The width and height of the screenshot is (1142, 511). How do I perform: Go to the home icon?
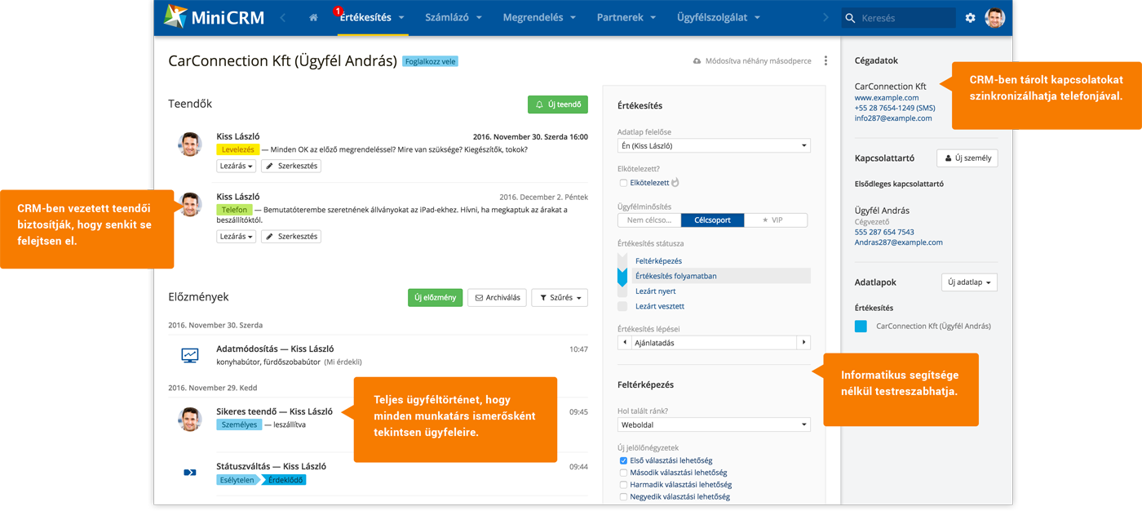coord(314,17)
